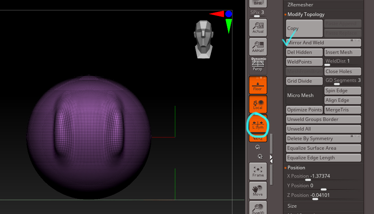The width and height of the screenshot is (374, 214).
Task: Select the Y-axis rotation icon
Action: (258, 147)
